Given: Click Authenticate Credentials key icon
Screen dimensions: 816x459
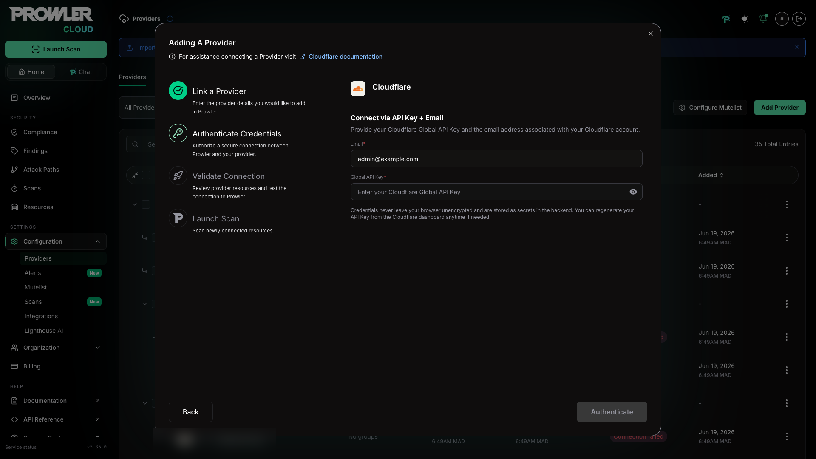Looking at the screenshot, I should tap(178, 133).
